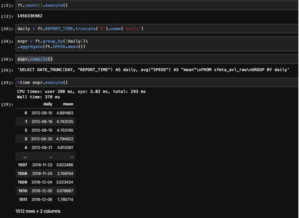The image size is (299, 218).
Task: Click the [26] prompt beside expr.compile()
Action: click(x=7, y=59)
